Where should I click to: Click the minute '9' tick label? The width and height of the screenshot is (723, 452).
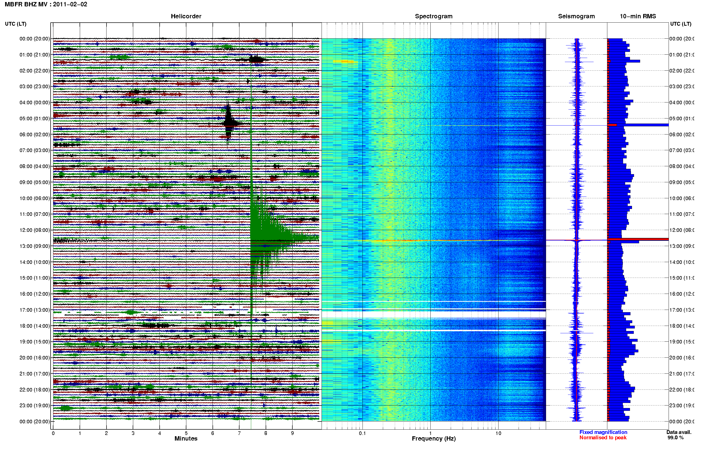(x=292, y=433)
